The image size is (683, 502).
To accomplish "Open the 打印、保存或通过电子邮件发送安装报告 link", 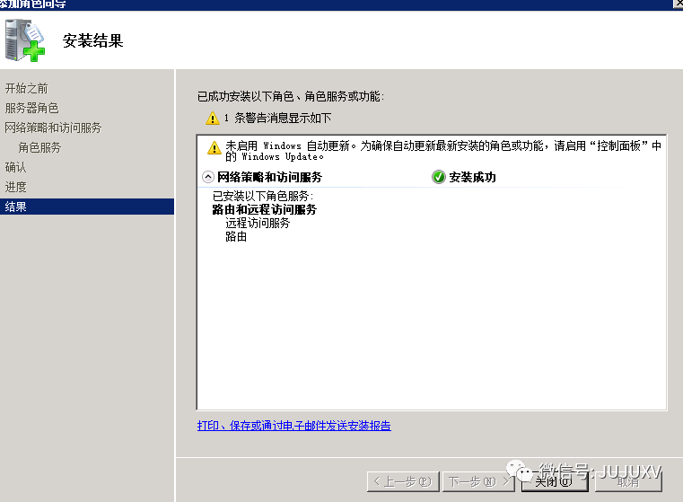I will 294,426.
